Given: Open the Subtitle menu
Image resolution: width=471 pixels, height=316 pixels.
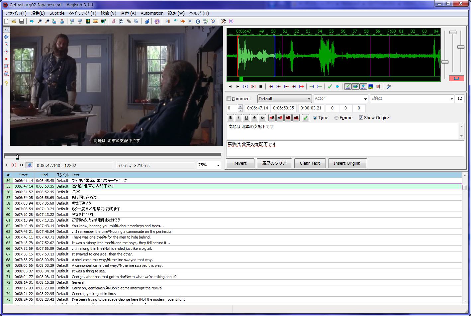Looking at the screenshot, I should (x=57, y=13).
